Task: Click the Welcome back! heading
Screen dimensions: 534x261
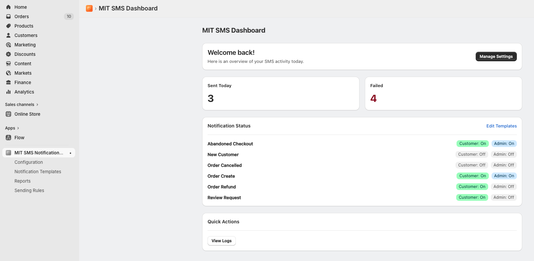Action: (x=231, y=52)
